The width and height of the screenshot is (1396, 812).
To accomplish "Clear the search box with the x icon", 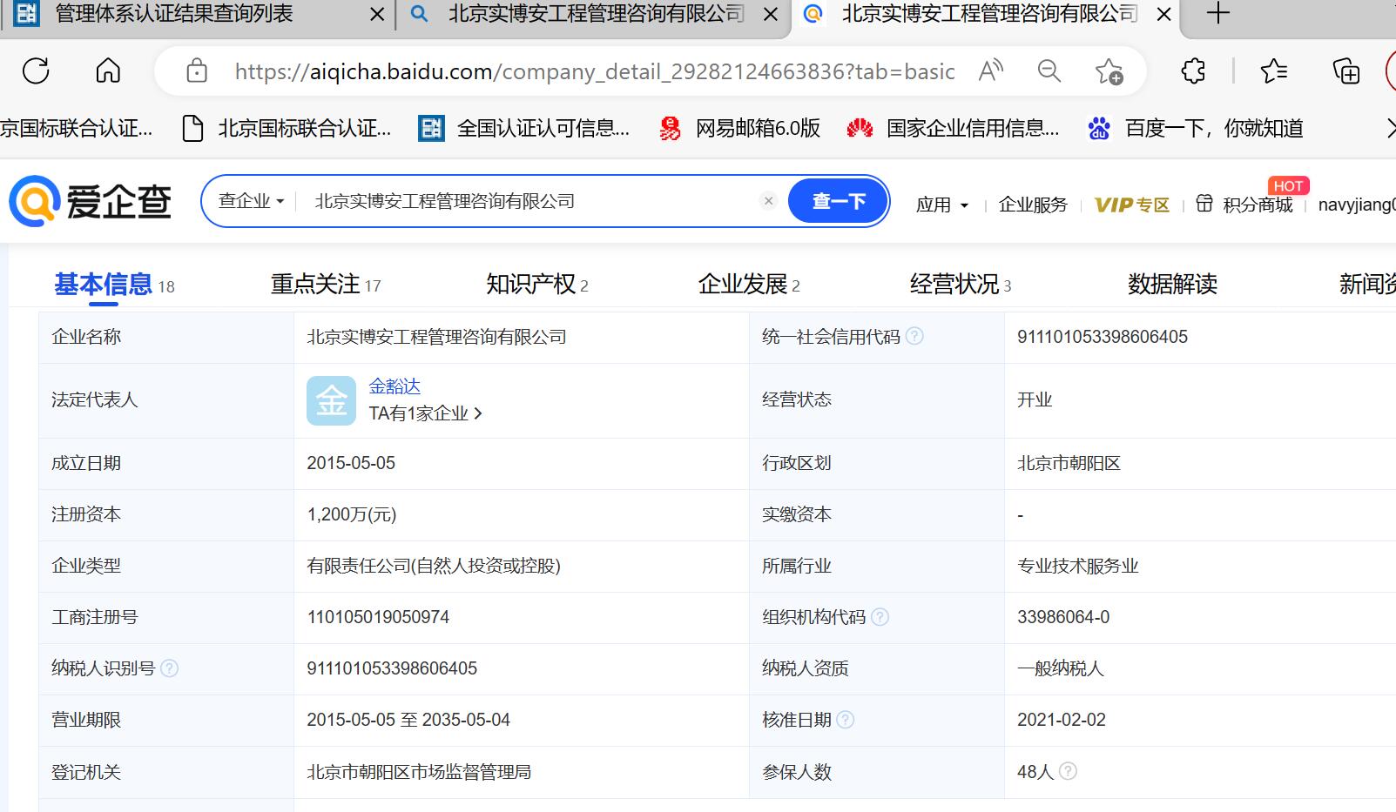I will point(768,201).
